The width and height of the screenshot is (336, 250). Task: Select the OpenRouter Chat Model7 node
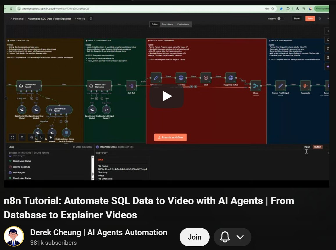point(92,110)
